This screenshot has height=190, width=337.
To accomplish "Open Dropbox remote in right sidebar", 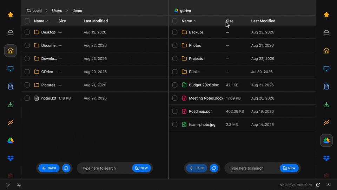I will click(326, 158).
